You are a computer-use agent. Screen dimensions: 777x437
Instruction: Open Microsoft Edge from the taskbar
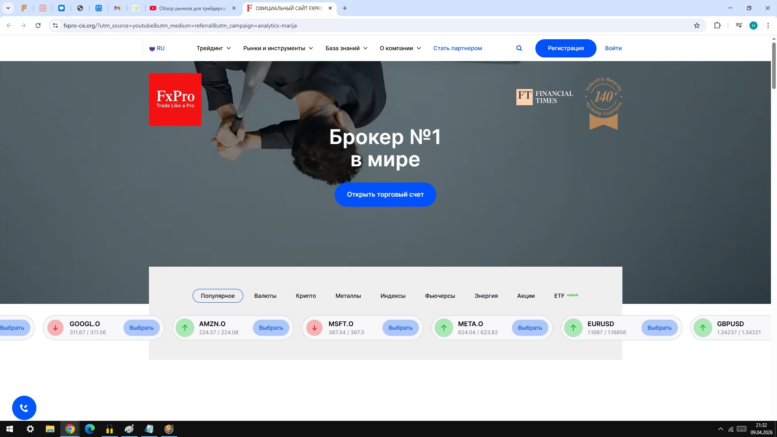(x=90, y=429)
